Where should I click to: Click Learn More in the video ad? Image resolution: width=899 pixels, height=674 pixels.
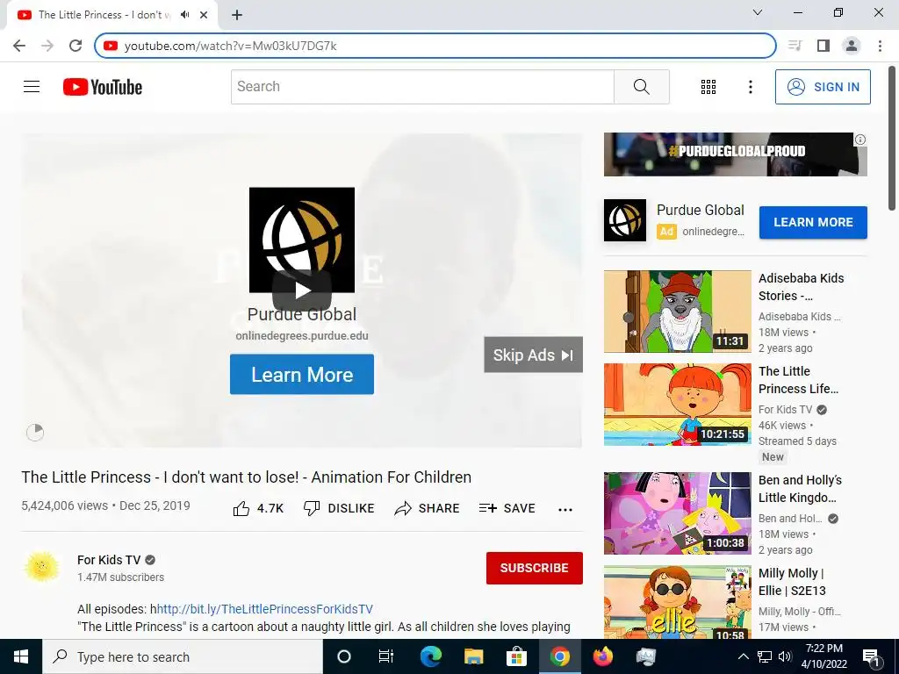pyautogui.click(x=302, y=374)
